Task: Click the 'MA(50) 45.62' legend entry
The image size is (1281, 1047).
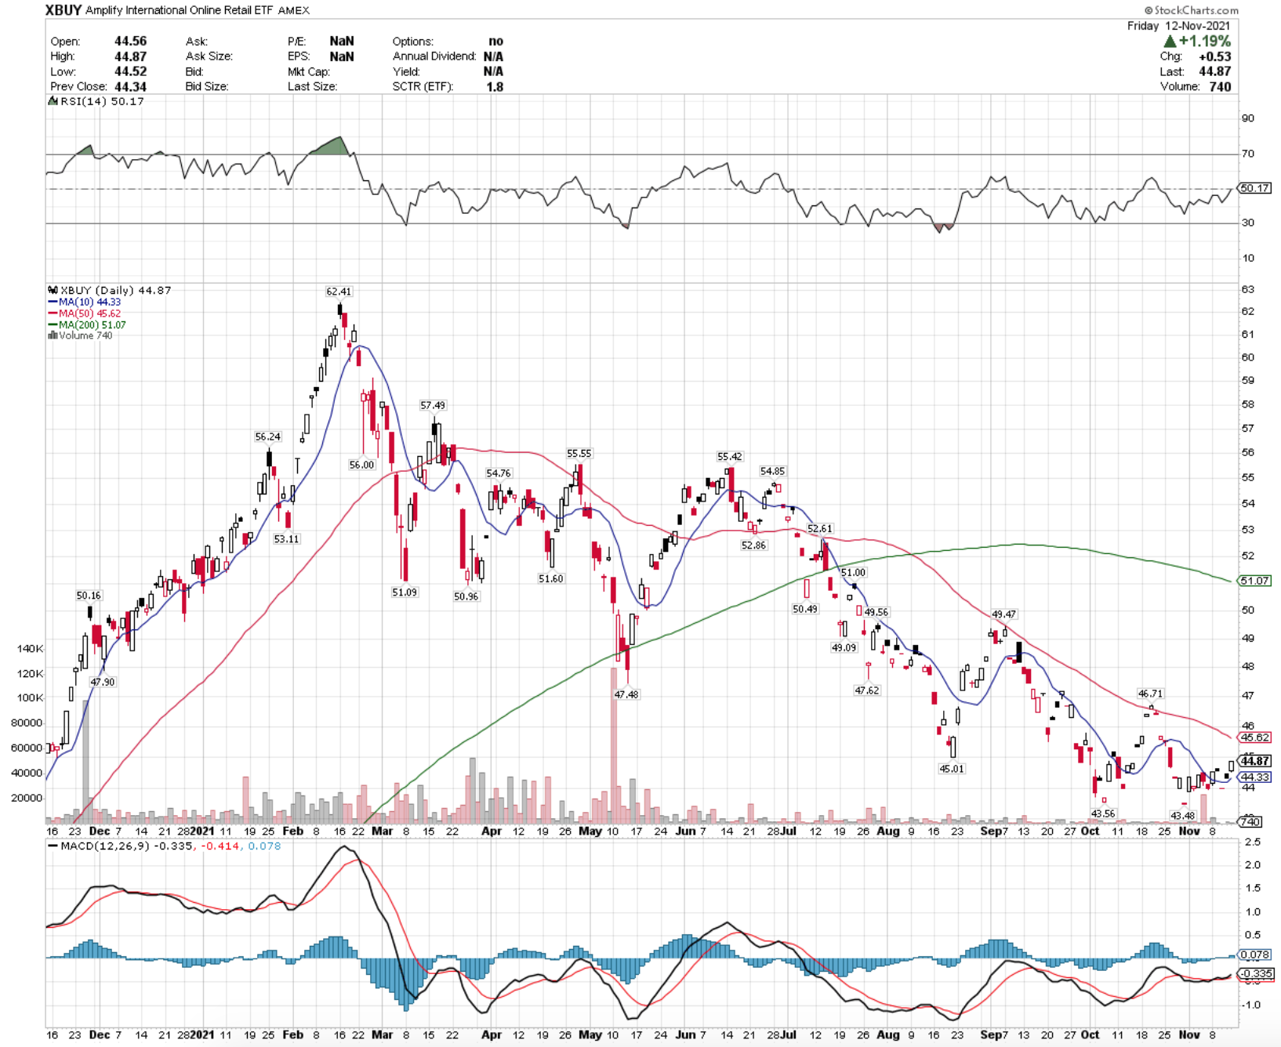Action: pos(90,313)
